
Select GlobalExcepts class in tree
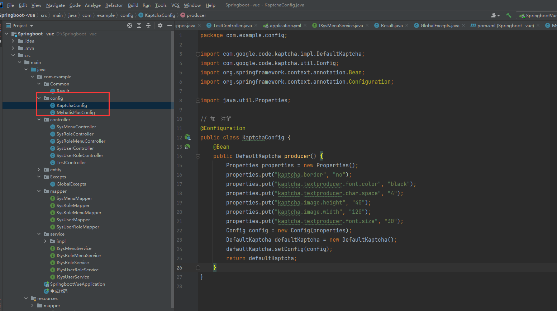point(71,184)
